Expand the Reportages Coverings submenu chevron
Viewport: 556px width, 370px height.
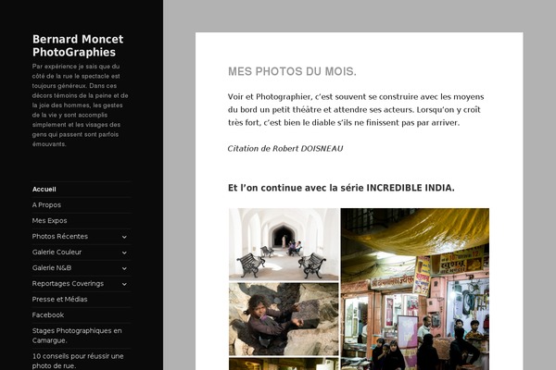tap(124, 284)
